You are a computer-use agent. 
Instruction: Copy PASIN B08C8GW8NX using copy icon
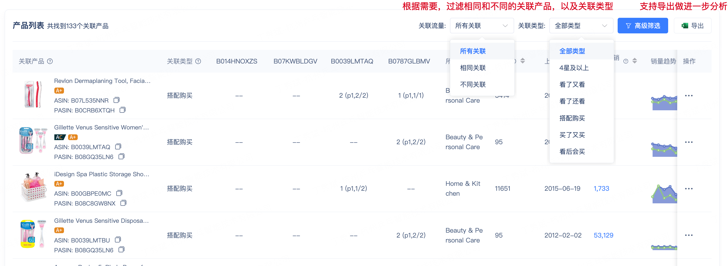[x=123, y=203]
